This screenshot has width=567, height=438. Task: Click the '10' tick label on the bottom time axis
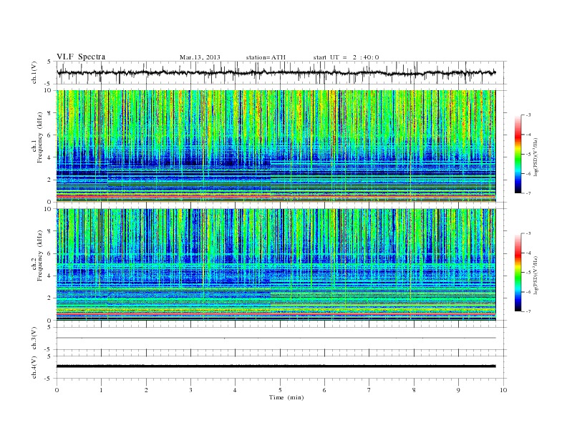click(x=503, y=390)
